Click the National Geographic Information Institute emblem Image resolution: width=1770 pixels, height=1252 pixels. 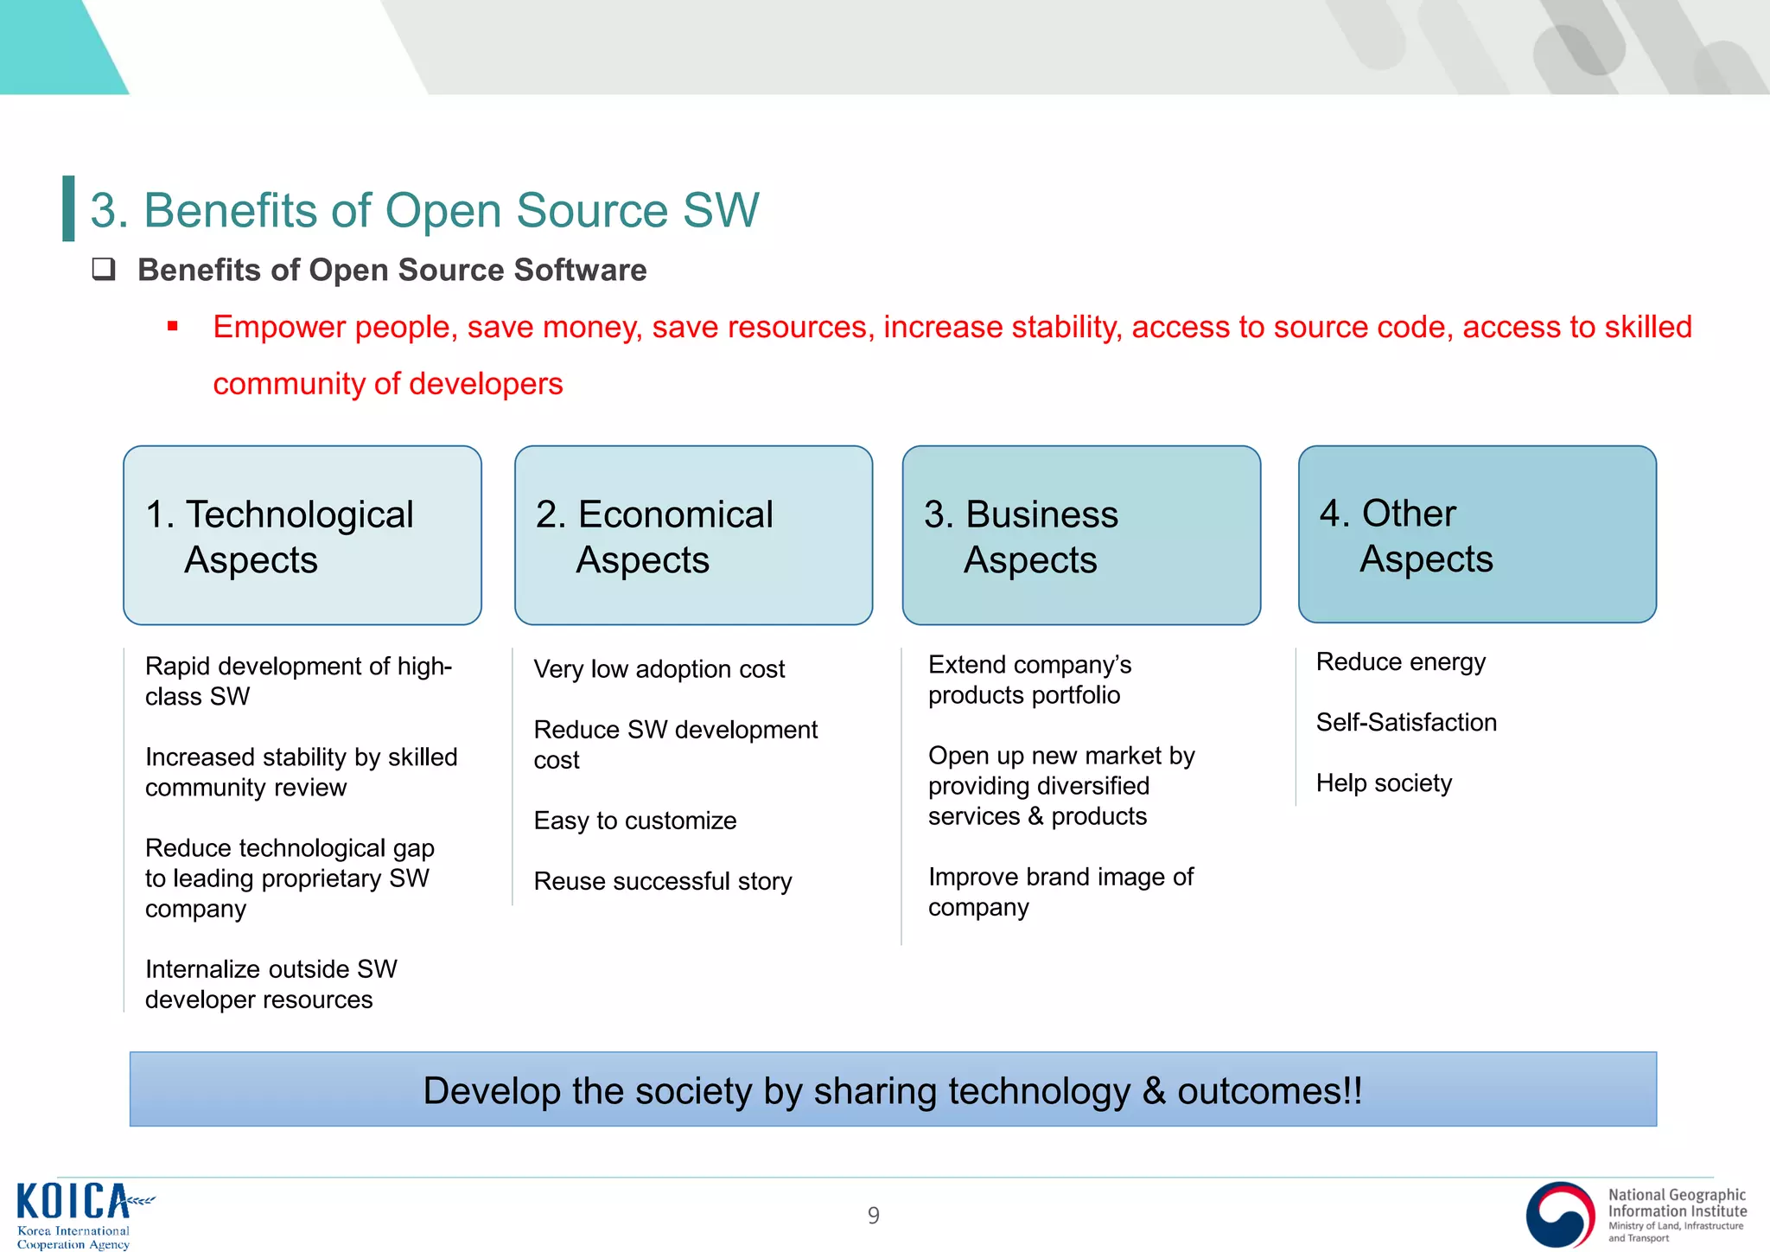pos(1560,1214)
